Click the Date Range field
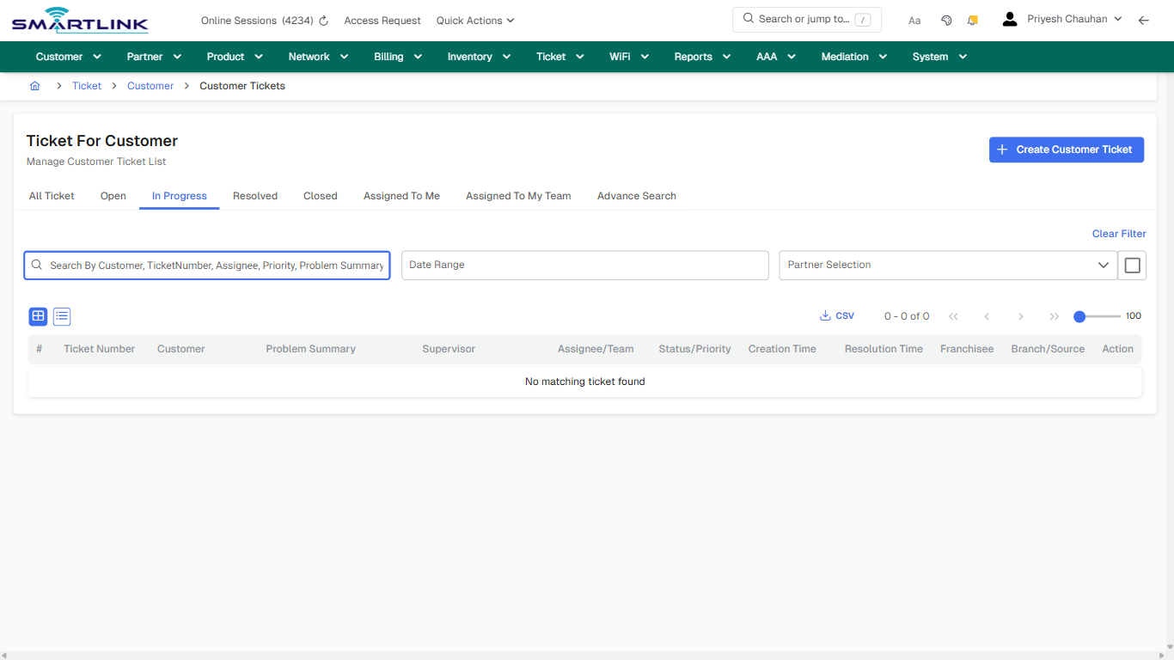 (584, 265)
